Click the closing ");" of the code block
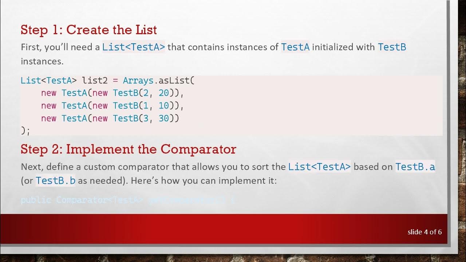Viewport: 466px width, 262px height. pyautogui.click(x=25, y=130)
